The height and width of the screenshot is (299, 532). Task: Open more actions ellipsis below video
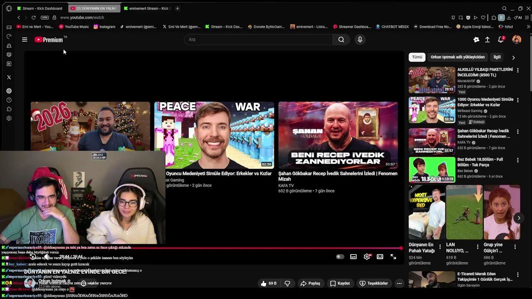(x=399, y=283)
